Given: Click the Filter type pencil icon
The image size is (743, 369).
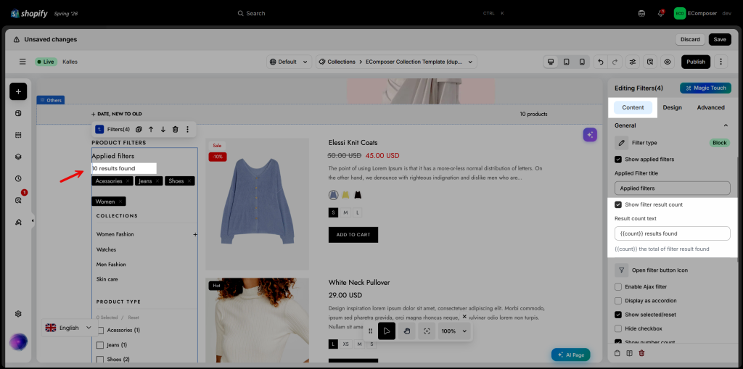Looking at the screenshot, I should click(x=621, y=143).
